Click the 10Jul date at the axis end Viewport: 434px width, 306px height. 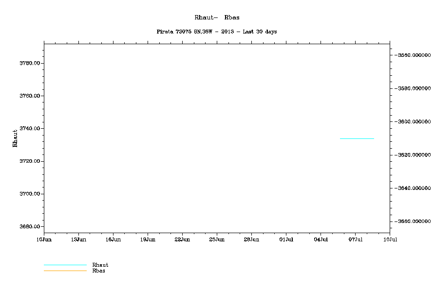coord(390,239)
